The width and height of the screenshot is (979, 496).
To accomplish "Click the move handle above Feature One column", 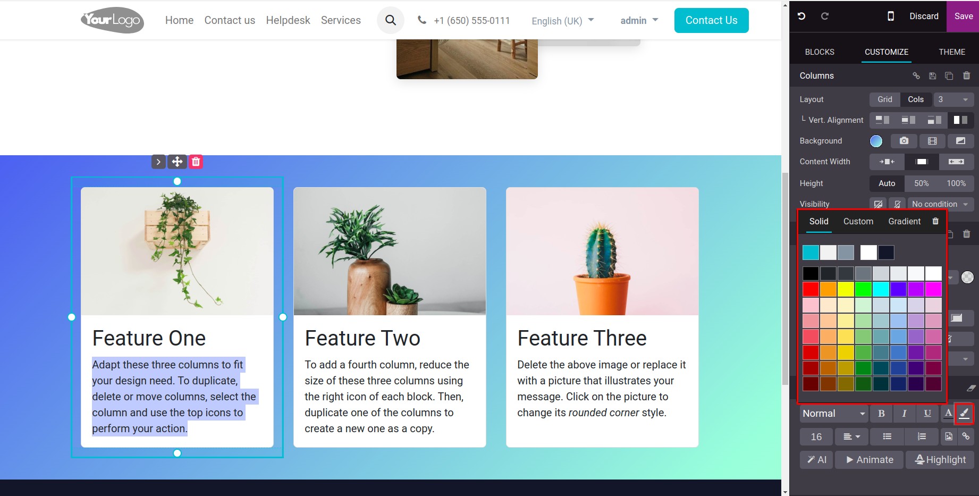I will pyautogui.click(x=177, y=162).
